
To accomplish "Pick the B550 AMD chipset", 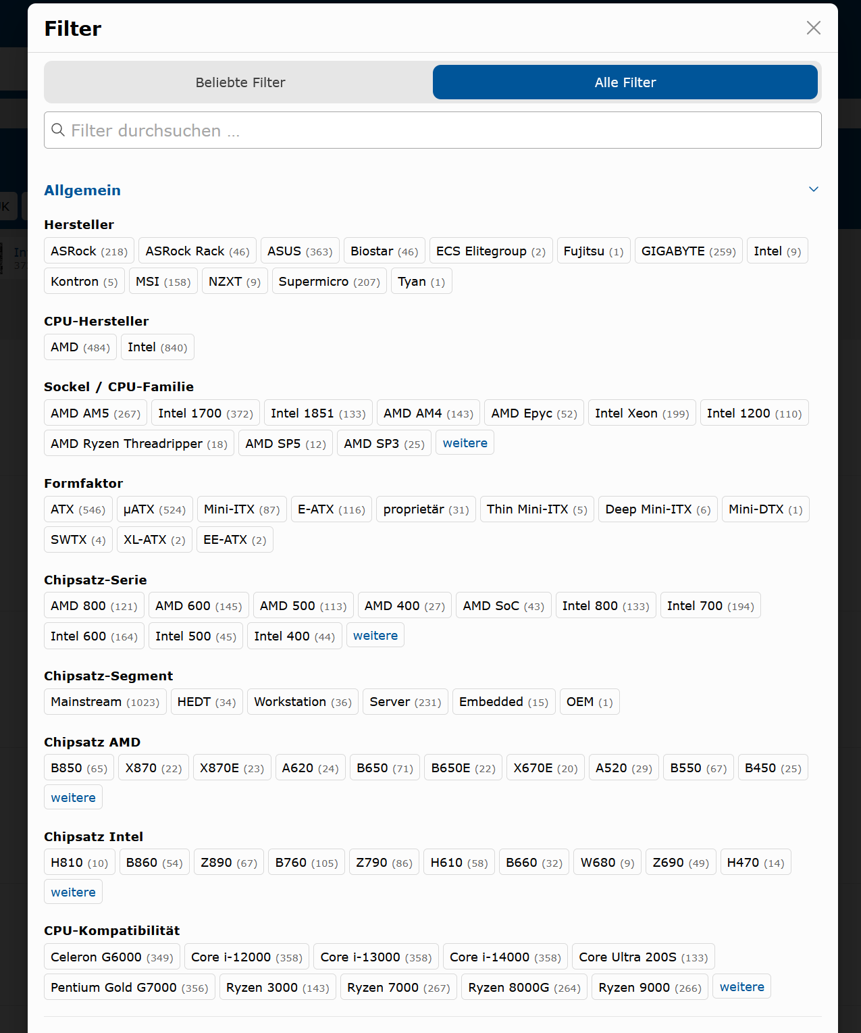I will tap(698, 767).
